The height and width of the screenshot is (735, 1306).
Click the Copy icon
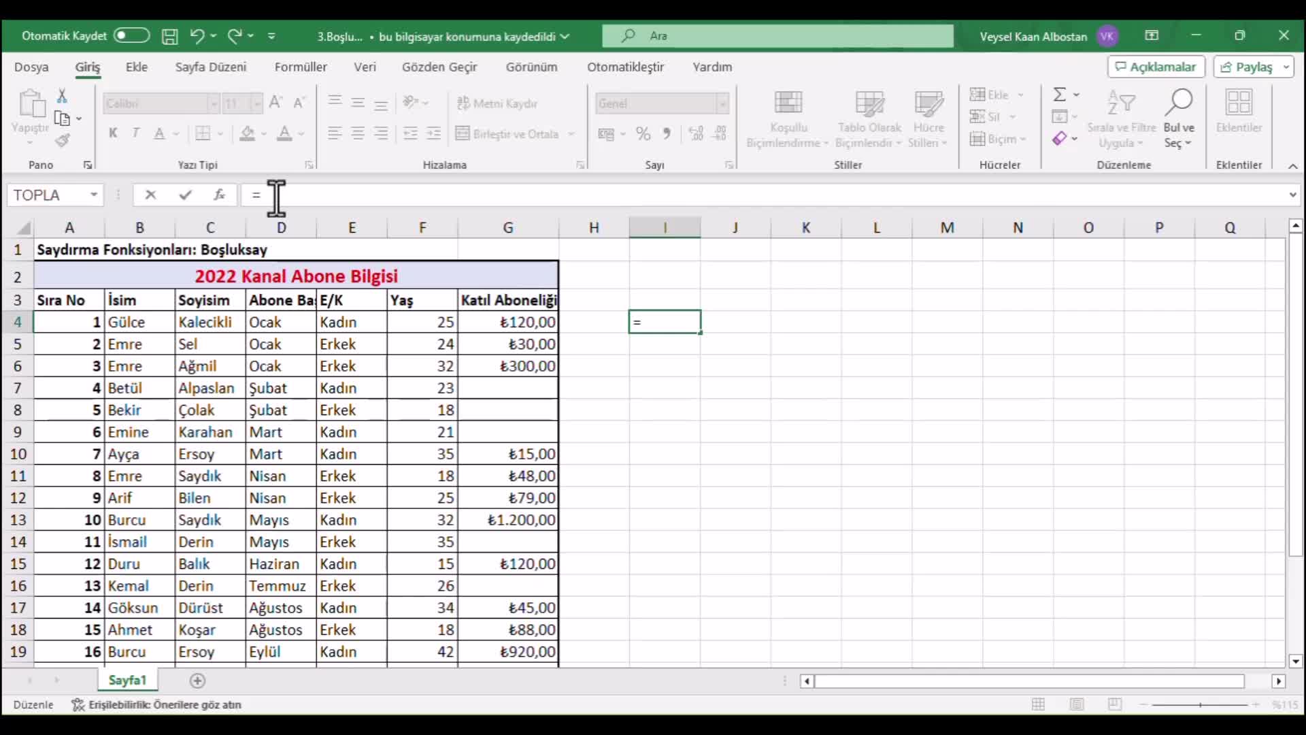[x=62, y=118]
